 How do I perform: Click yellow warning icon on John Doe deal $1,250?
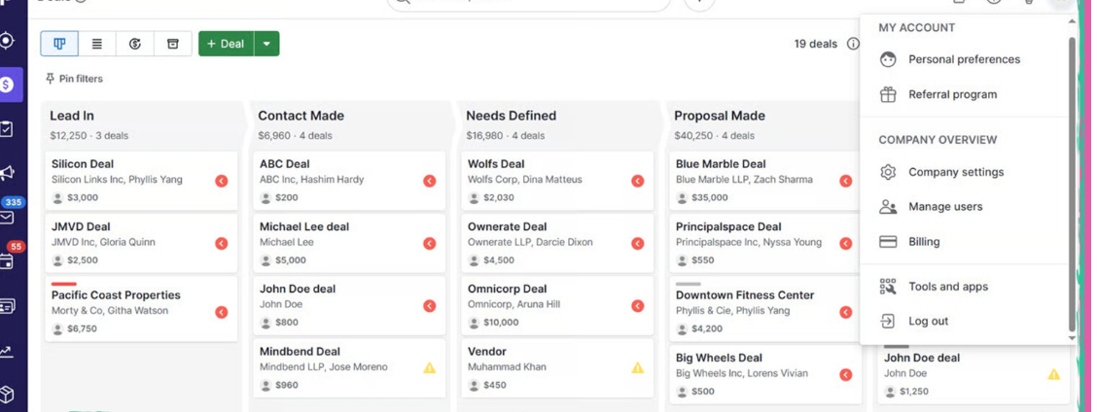tap(1053, 374)
